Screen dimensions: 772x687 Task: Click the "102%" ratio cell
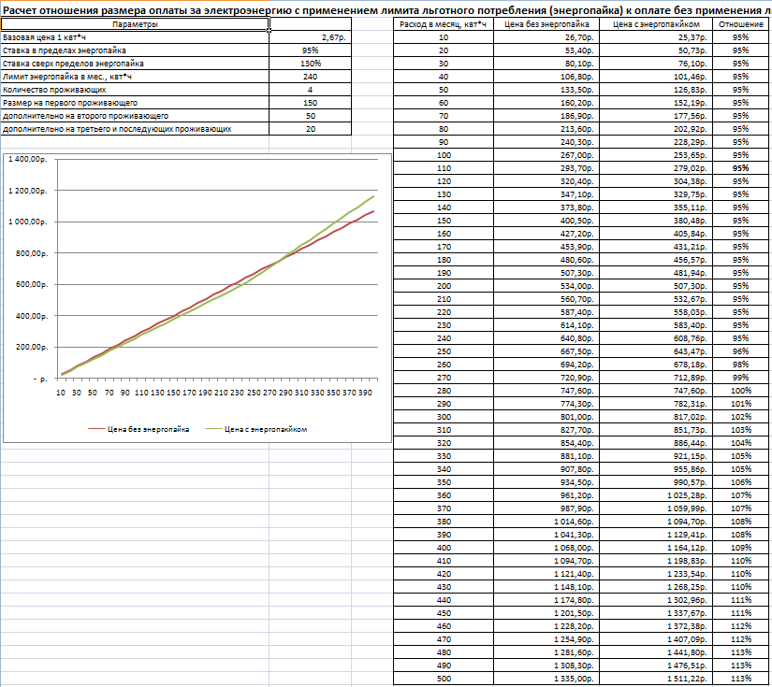(x=741, y=417)
